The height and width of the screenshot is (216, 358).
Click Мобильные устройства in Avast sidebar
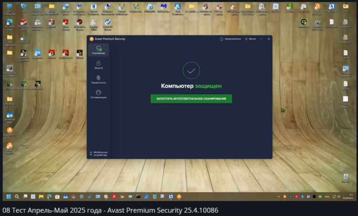(x=99, y=154)
